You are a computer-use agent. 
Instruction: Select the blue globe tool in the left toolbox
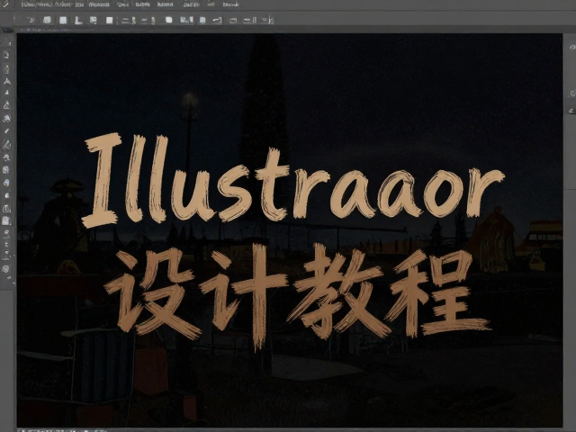coord(6,183)
